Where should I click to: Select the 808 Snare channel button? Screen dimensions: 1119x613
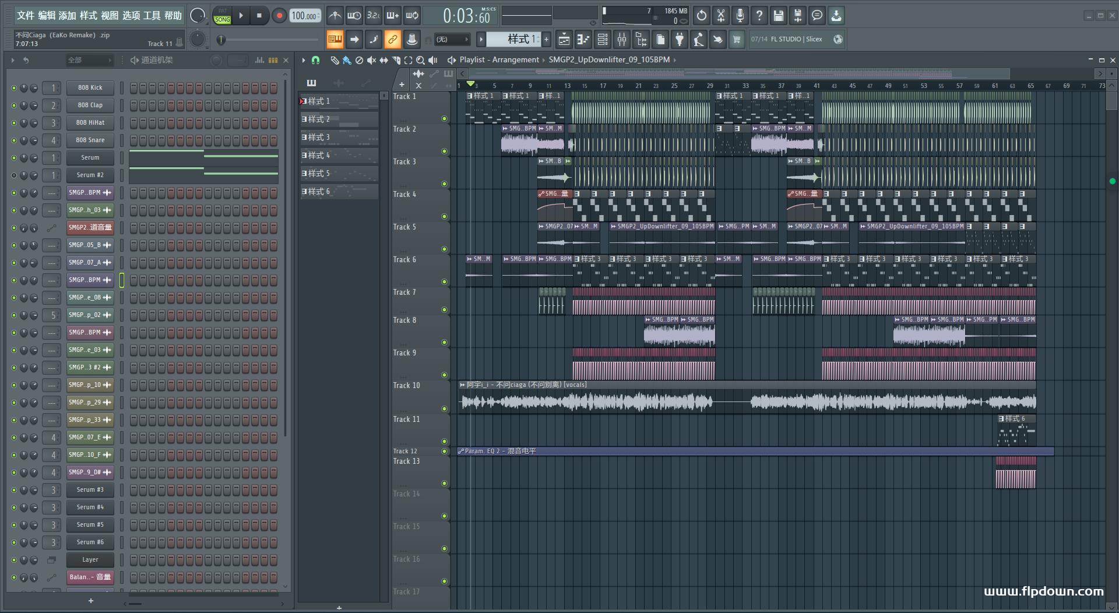(x=90, y=140)
